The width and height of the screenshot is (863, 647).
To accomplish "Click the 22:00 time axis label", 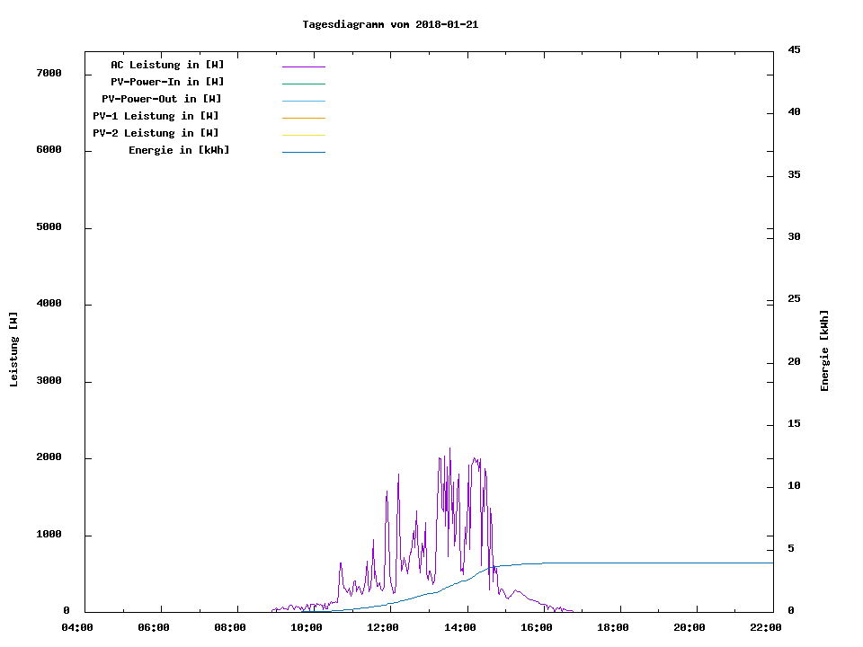I will (766, 628).
